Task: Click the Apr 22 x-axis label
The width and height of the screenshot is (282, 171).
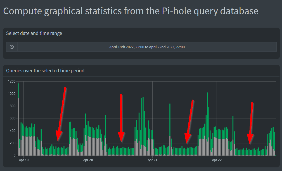Action: coord(217,160)
